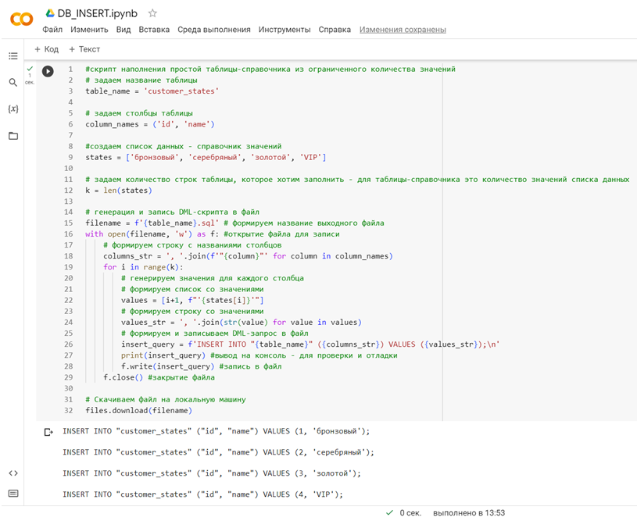Screen dimensions: 637x521
Task: Click line 9 states list definition
Action: click(x=206, y=157)
